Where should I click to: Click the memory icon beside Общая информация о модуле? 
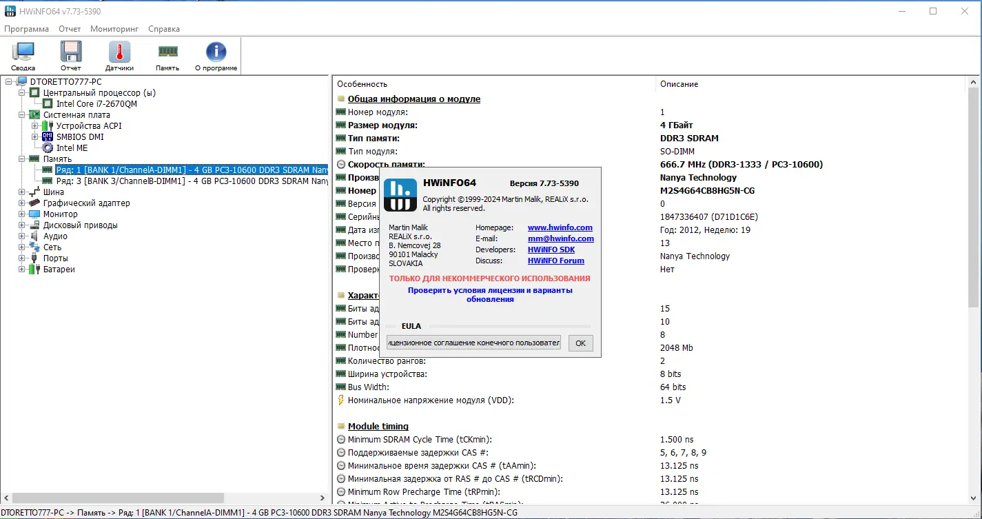click(340, 99)
